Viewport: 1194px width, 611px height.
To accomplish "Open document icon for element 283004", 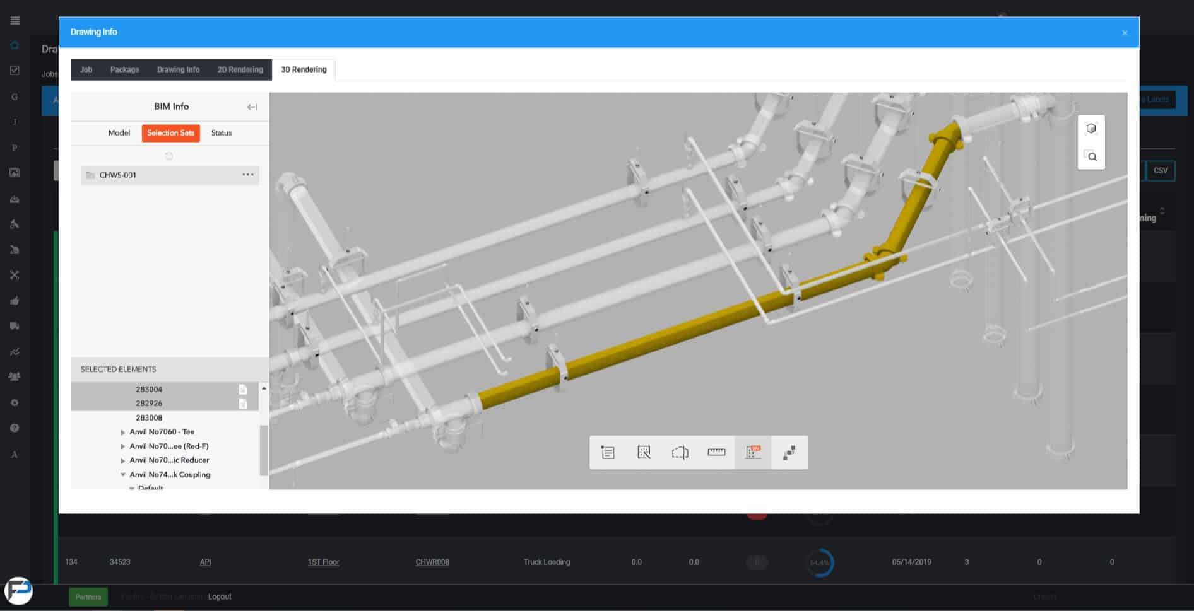I will click(x=243, y=389).
